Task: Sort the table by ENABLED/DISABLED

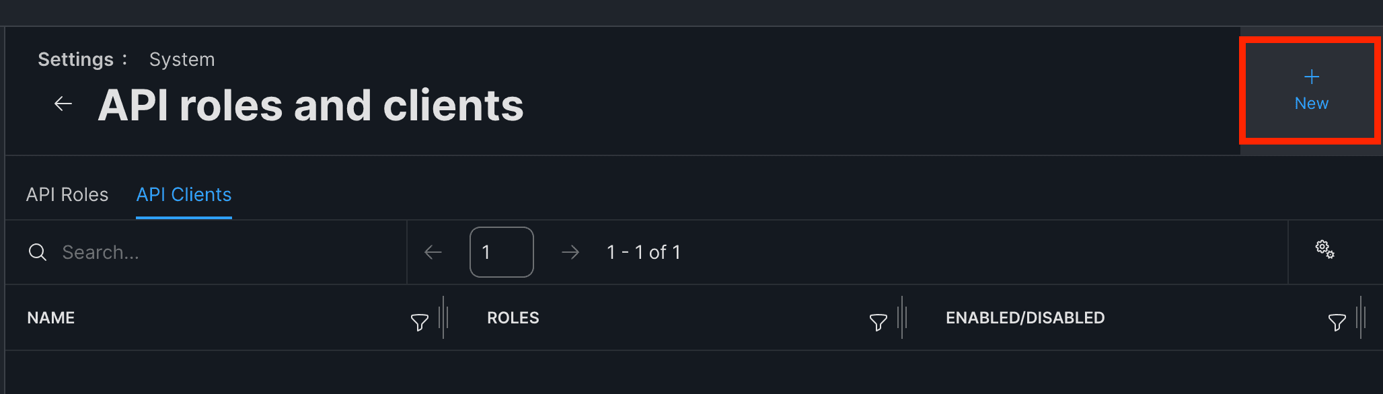Action: pos(1025,317)
